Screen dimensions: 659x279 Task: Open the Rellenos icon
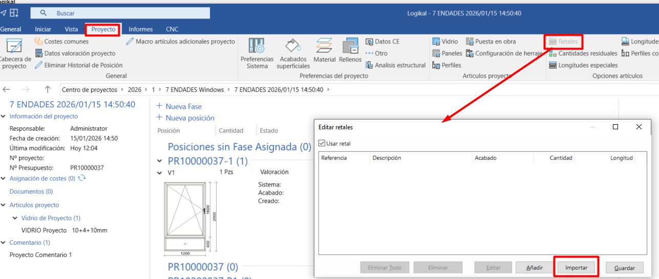coord(350,46)
